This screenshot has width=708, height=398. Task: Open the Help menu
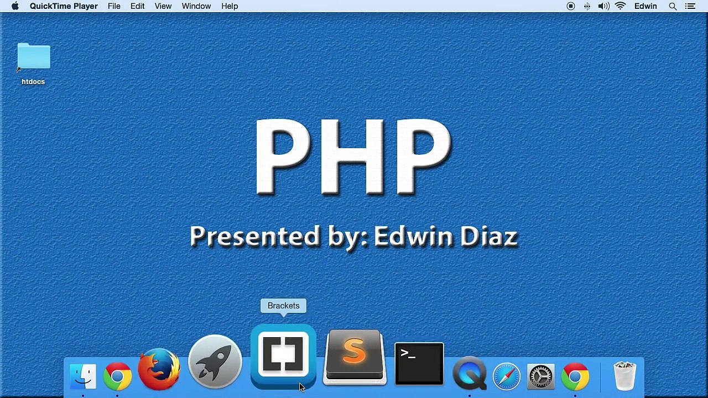coord(230,6)
